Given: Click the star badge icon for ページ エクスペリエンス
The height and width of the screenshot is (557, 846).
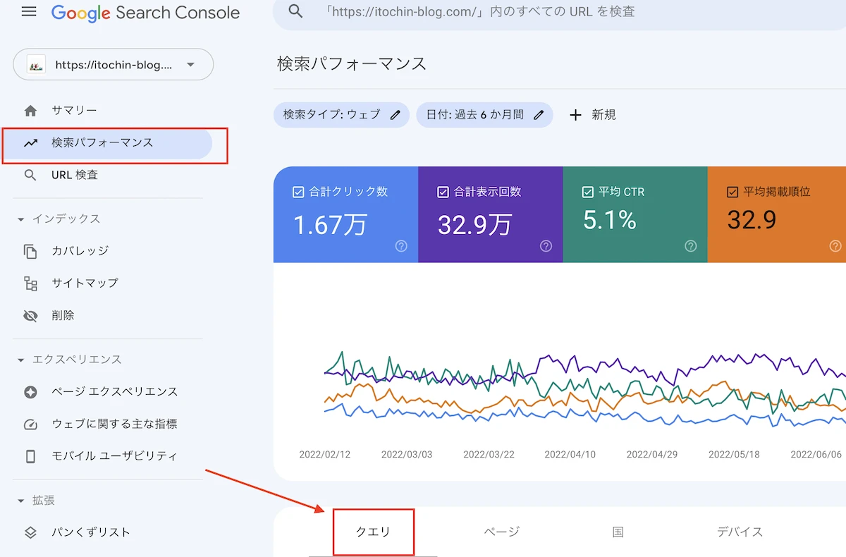Looking at the screenshot, I should 30,392.
